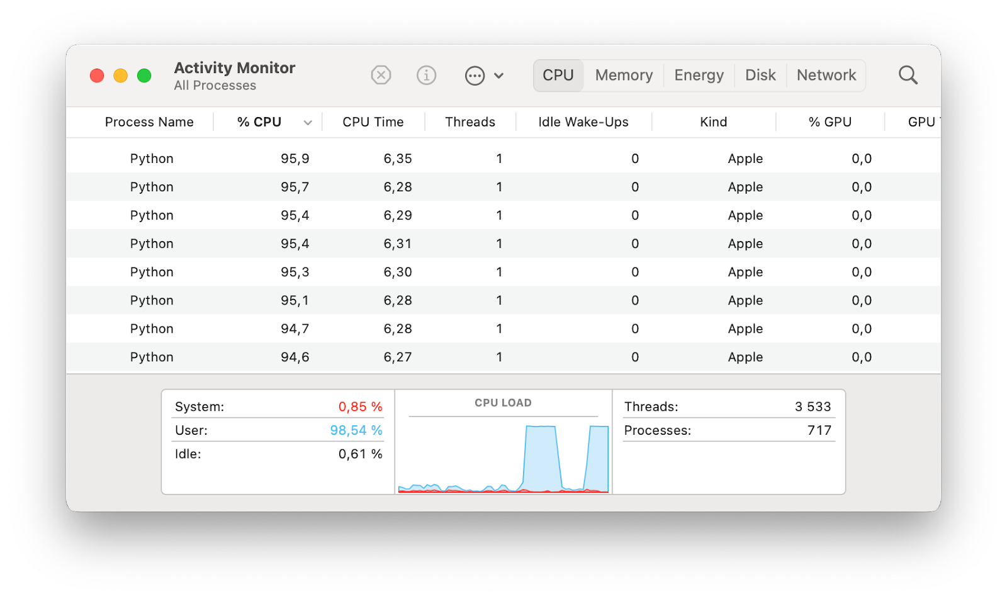Switch to the Energy tab

click(699, 76)
